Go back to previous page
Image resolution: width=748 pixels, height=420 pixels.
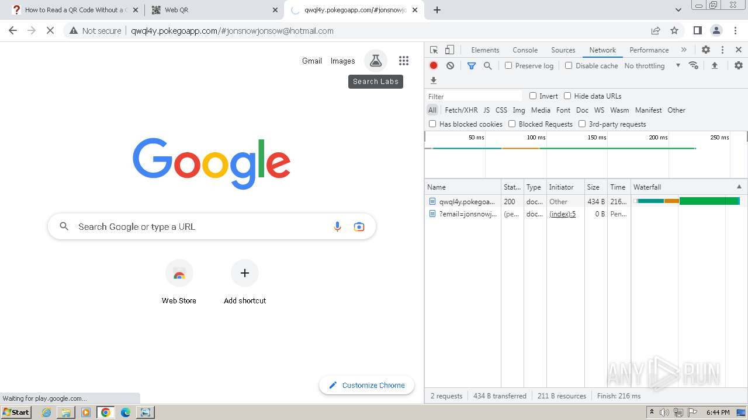13,30
